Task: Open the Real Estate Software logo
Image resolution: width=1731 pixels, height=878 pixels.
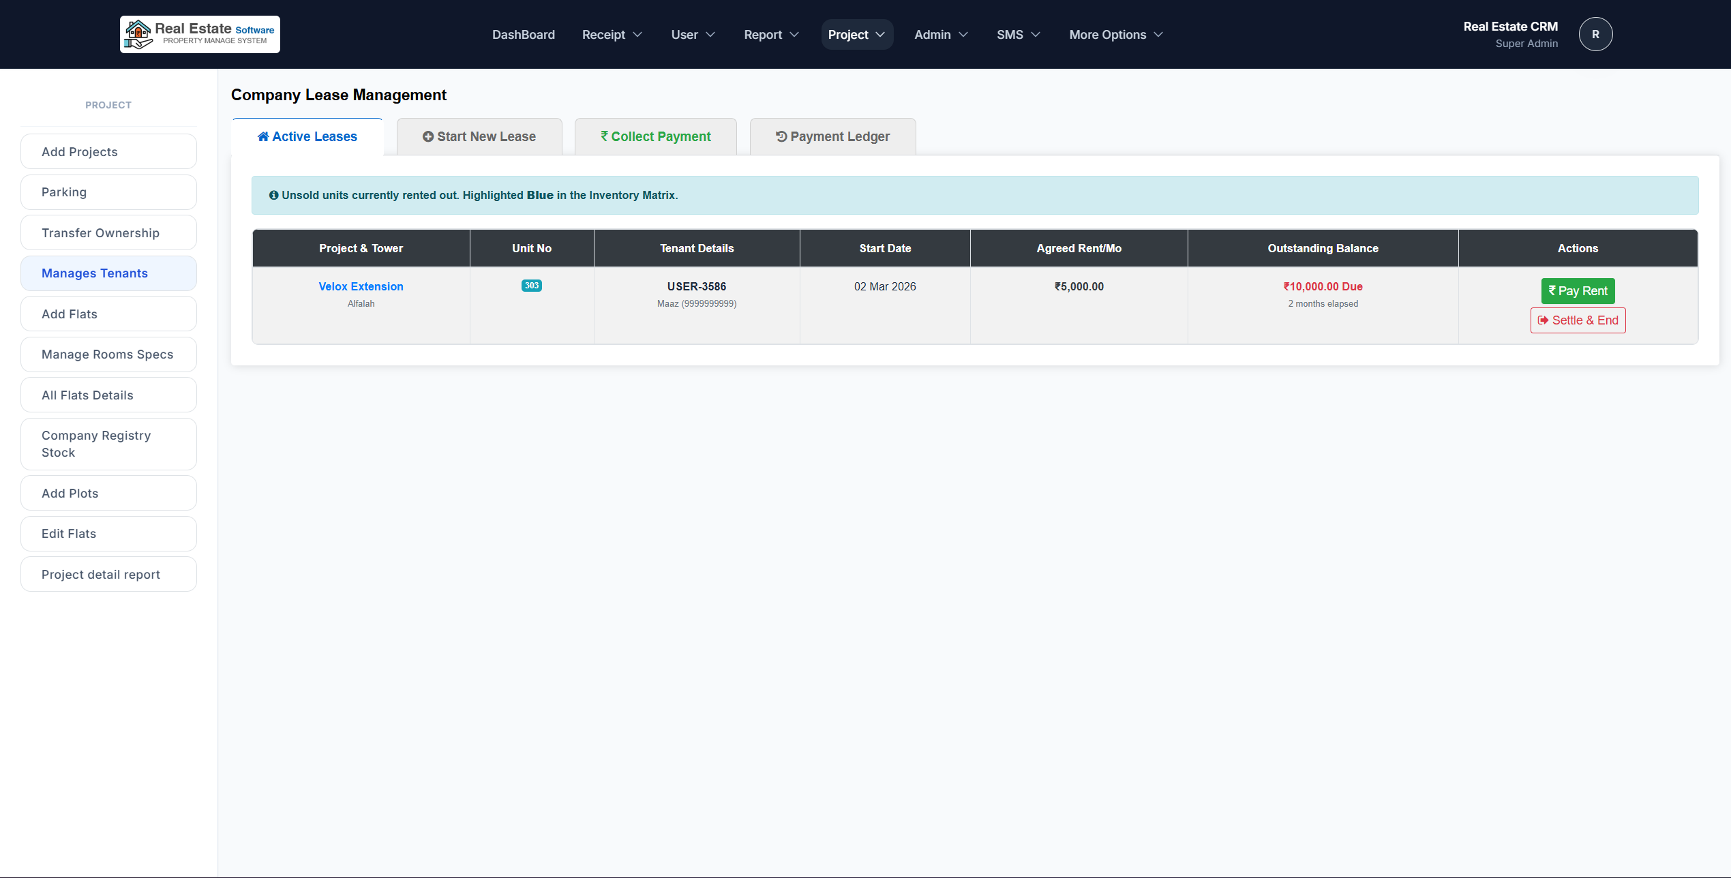Action: 200,34
